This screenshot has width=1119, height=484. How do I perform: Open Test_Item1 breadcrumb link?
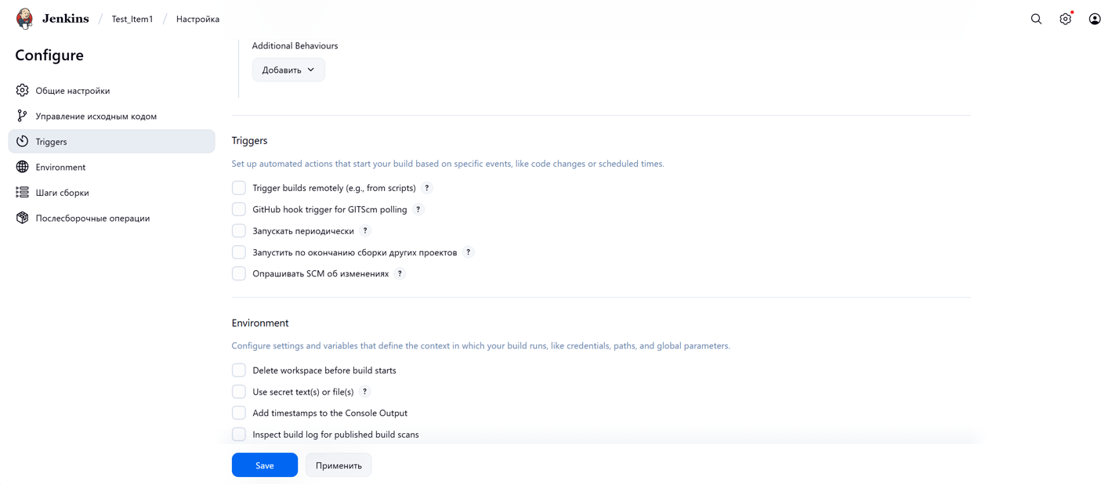[132, 19]
